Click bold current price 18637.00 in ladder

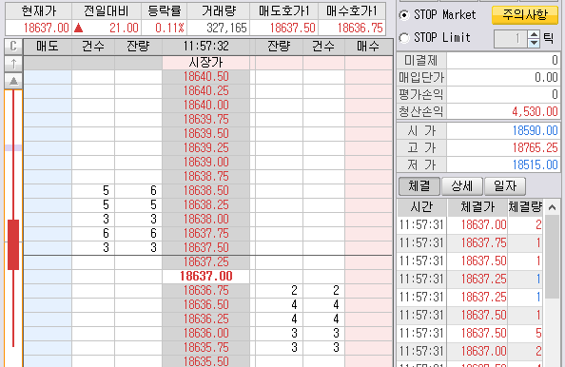pos(205,277)
